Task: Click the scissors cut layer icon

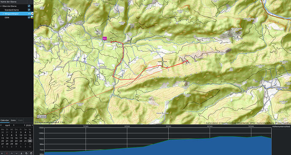Action: point(22,153)
